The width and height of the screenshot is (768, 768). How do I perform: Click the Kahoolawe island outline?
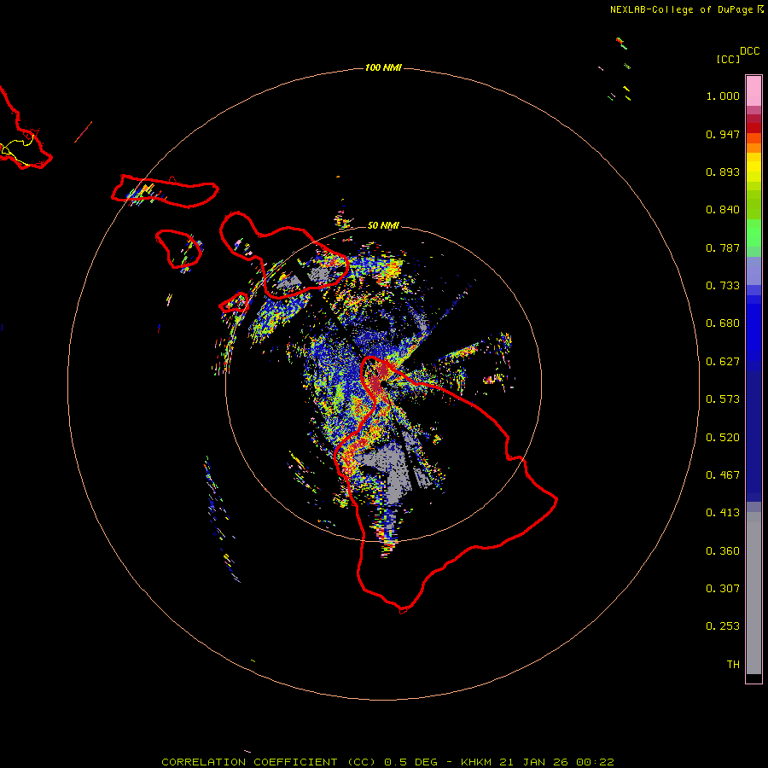pos(235,303)
